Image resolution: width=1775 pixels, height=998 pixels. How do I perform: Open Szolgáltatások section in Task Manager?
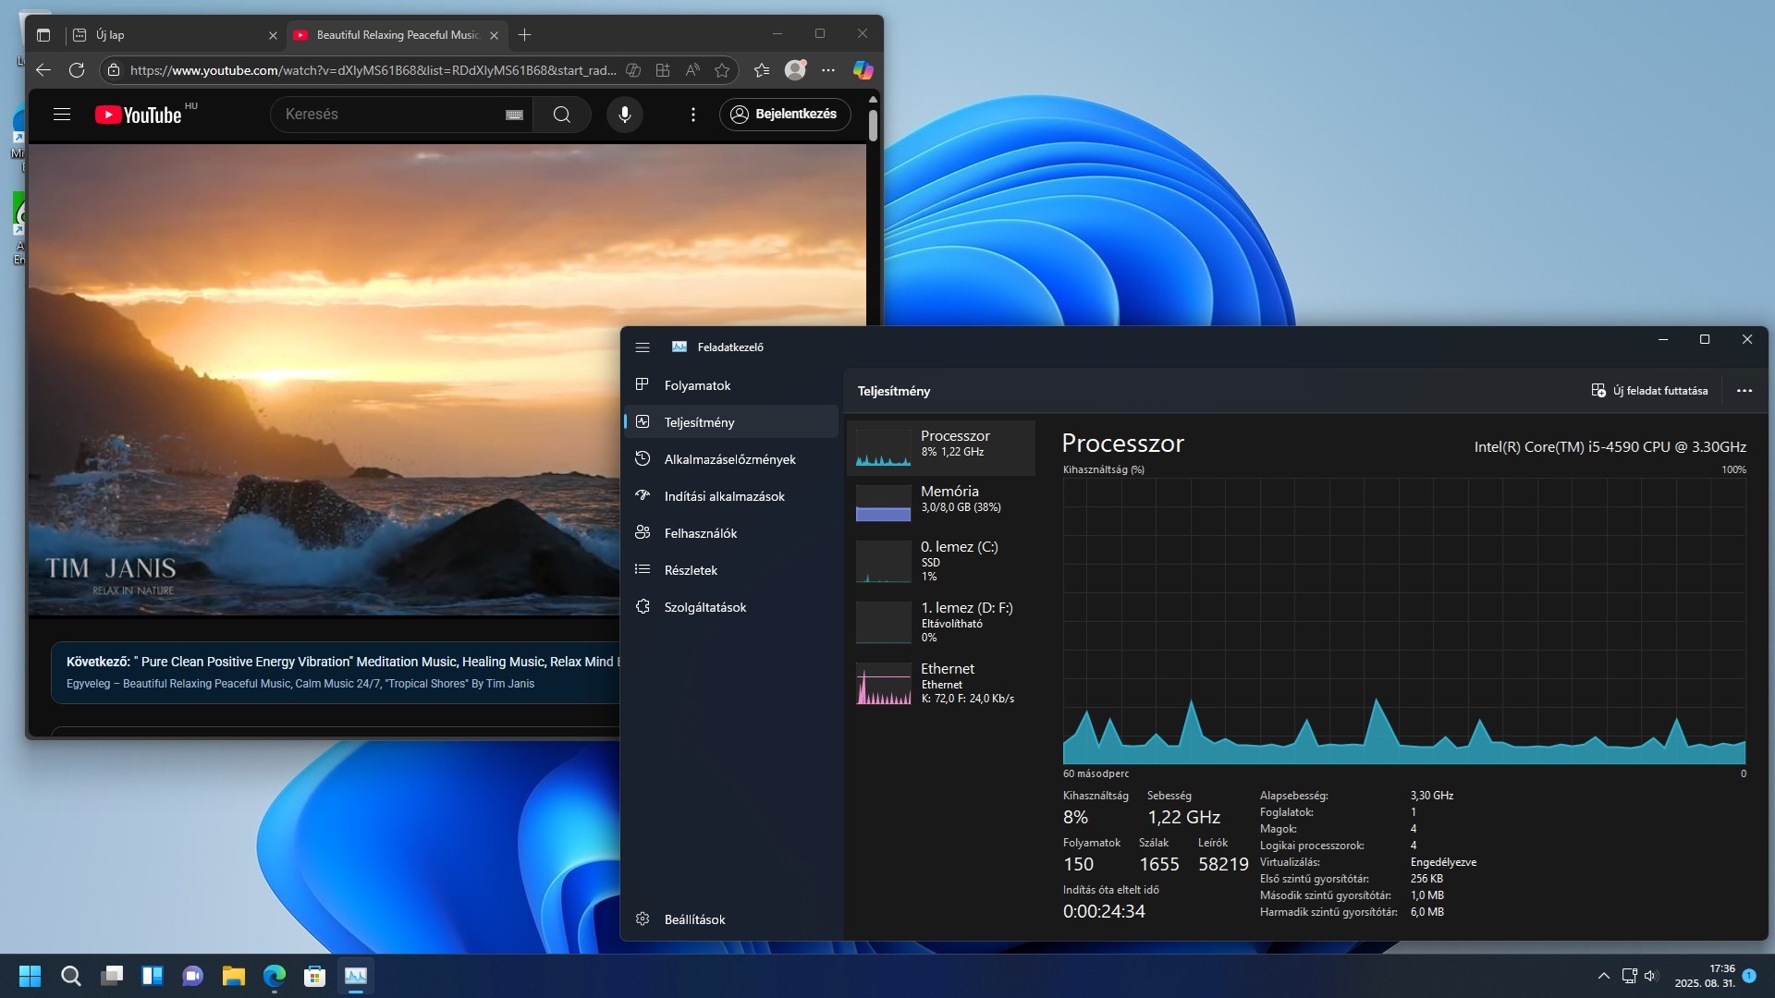(x=704, y=607)
